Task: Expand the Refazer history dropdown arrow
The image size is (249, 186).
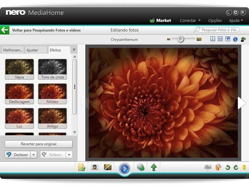Action: click(x=69, y=155)
